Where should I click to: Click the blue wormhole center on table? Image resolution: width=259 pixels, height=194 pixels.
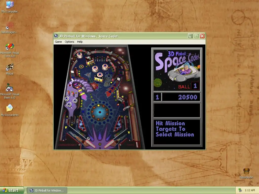pyautogui.click(x=100, y=112)
